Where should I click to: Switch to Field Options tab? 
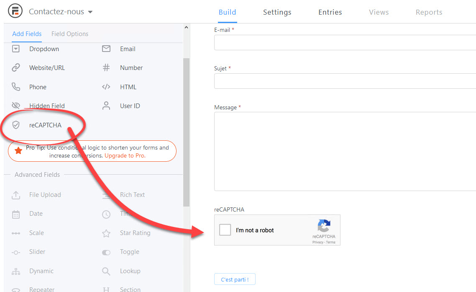point(70,34)
